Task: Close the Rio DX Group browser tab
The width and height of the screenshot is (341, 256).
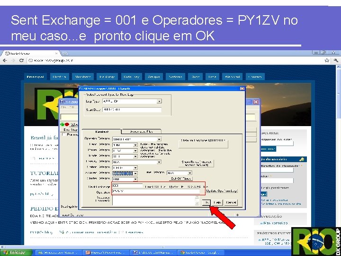Action: point(56,53)
